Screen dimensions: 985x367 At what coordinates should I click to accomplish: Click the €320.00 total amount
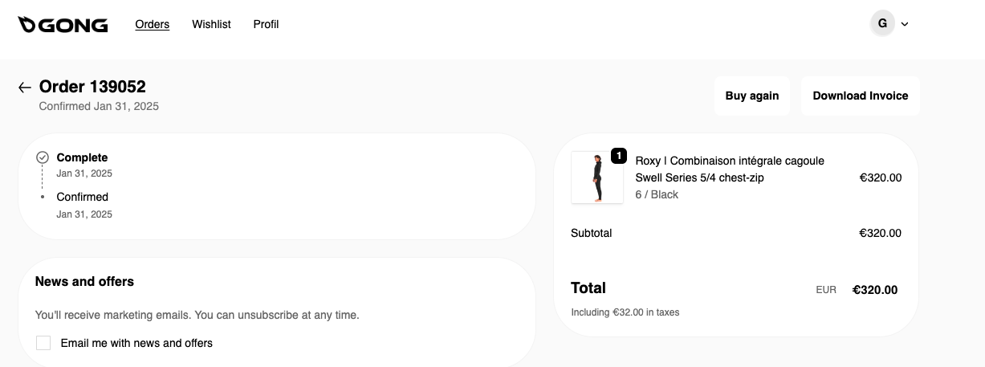[x=874, y=290]
